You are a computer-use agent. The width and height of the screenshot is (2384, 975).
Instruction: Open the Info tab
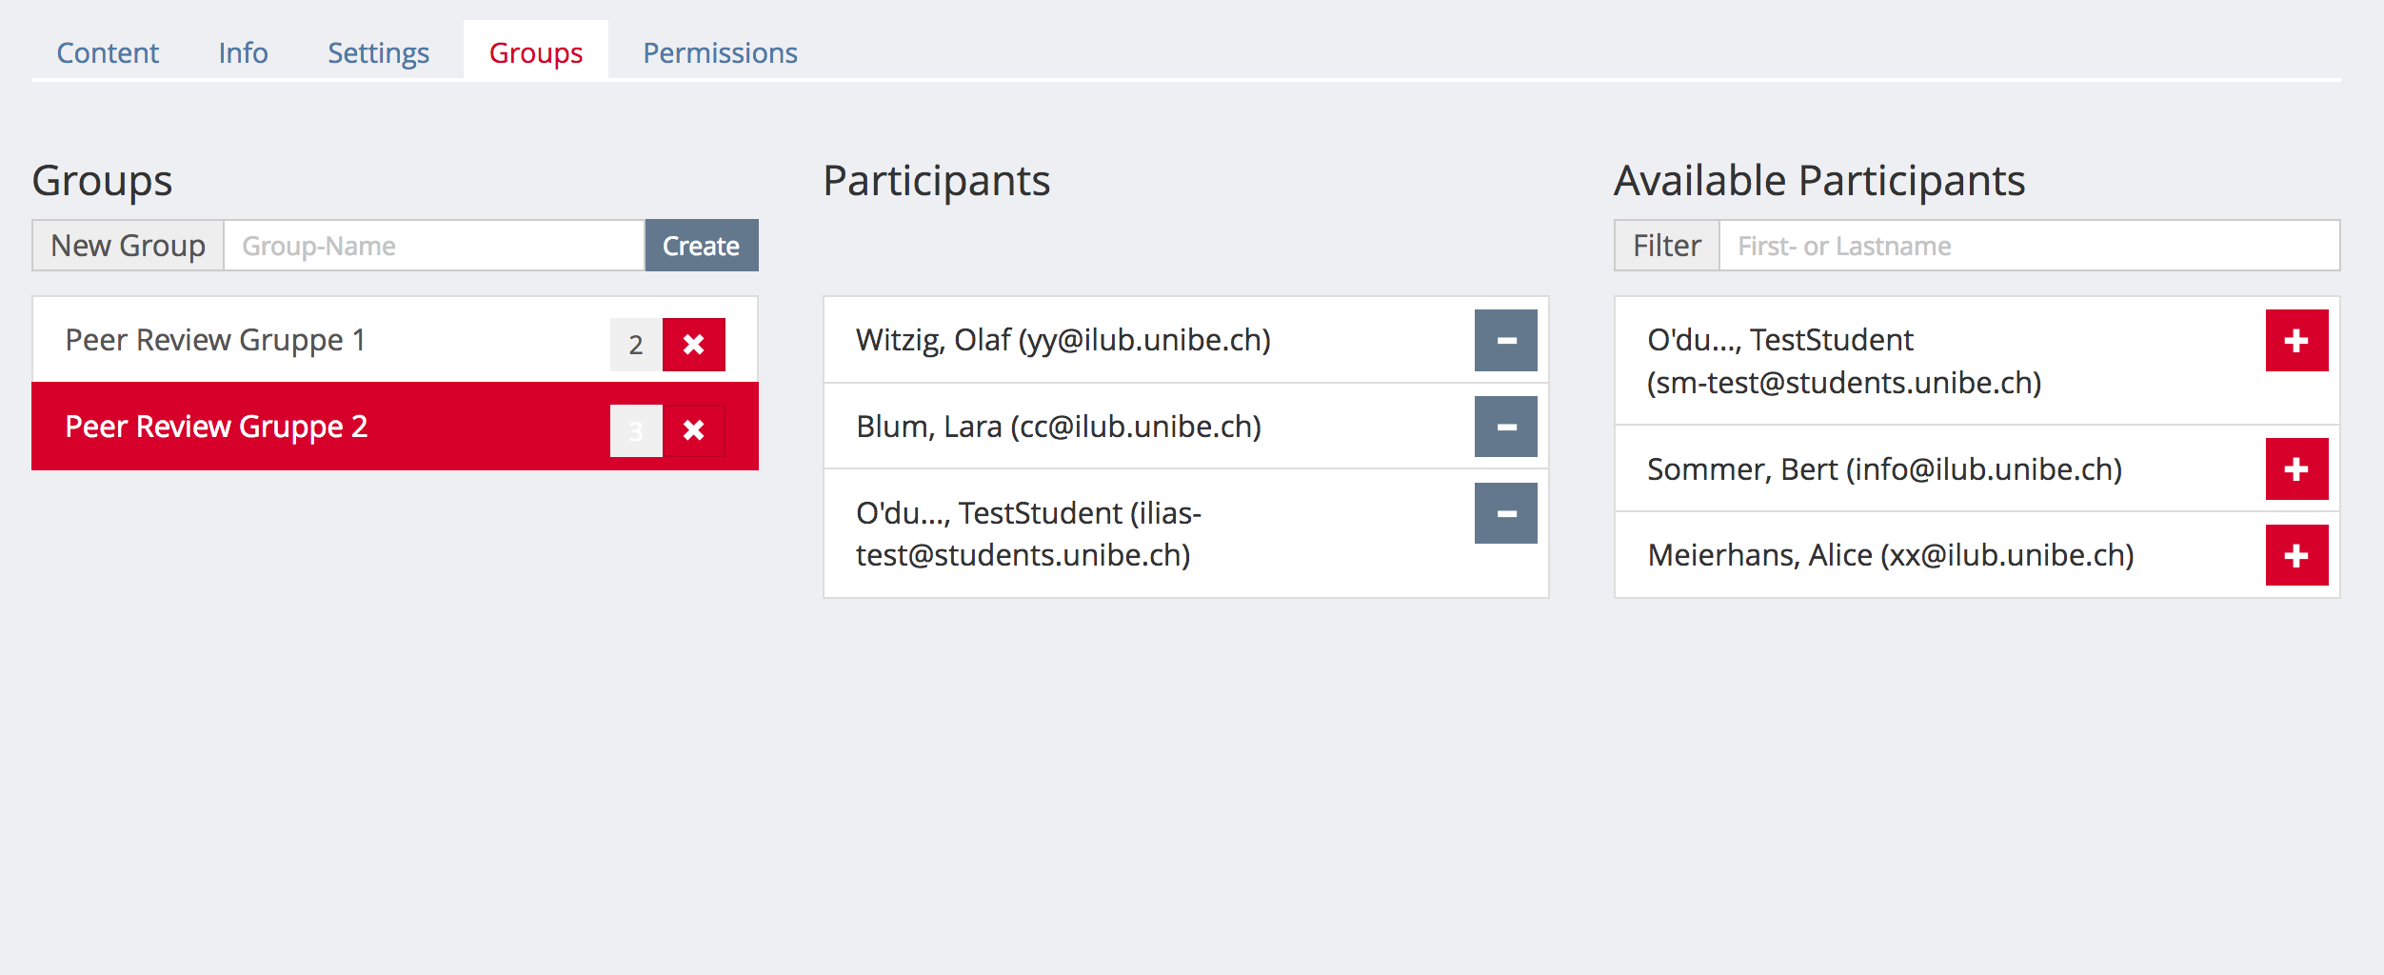(243, 52)
